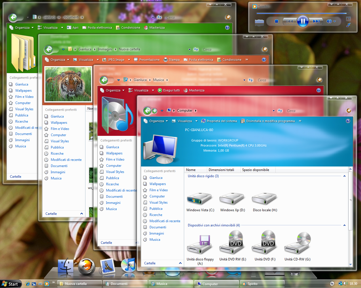This screenshot has width=361, height=288.
Task: Click Proprietà del sistema in the toolbar
Action: 219,121
